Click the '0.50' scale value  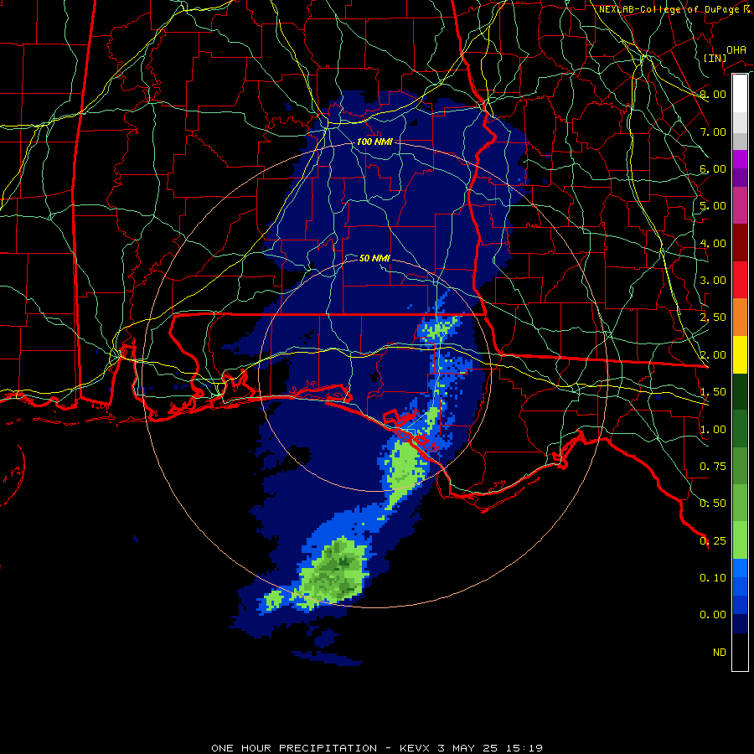[713, 504]
